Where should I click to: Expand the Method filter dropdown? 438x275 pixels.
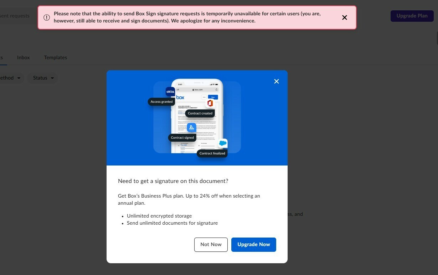(x=11, y=78)
